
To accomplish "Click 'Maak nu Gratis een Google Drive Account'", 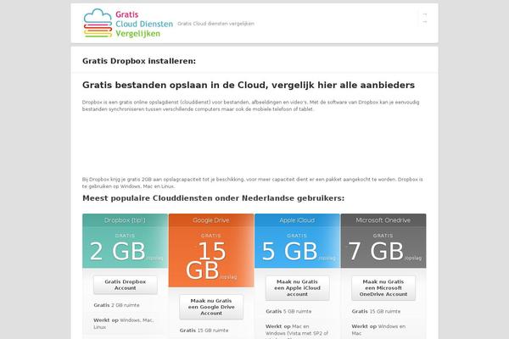I will coord(211,307).
